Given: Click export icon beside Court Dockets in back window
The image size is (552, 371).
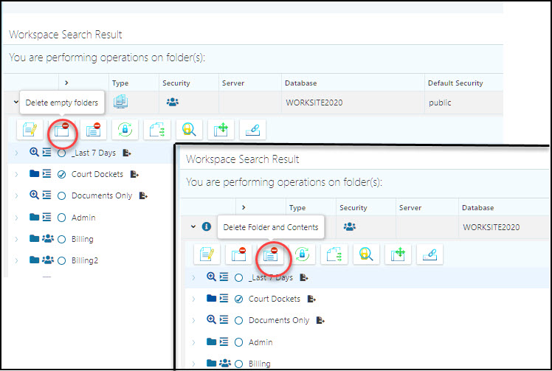Looking at the screenshot, I should tap(134, 174).
